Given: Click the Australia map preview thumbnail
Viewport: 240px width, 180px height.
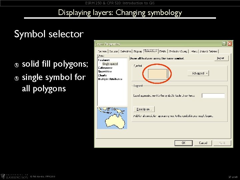Looking at the screenshot, I should tap(112, 118).
